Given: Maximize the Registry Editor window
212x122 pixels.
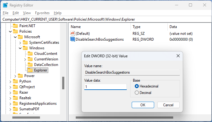Looking at the screenshot, I should 190,5.
